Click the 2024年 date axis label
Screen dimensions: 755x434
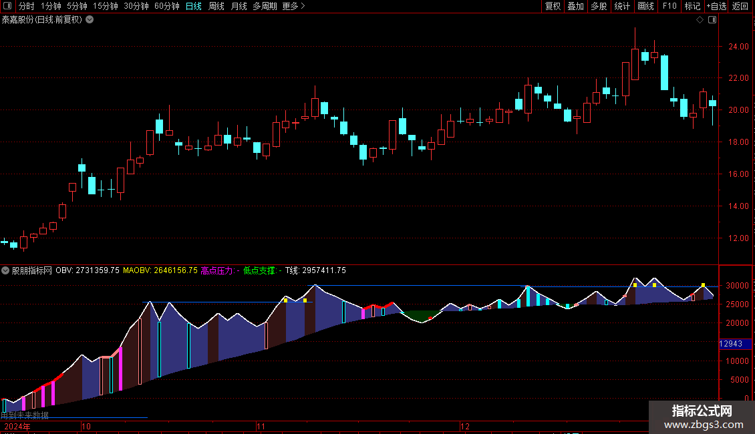(x=17, y=426)
